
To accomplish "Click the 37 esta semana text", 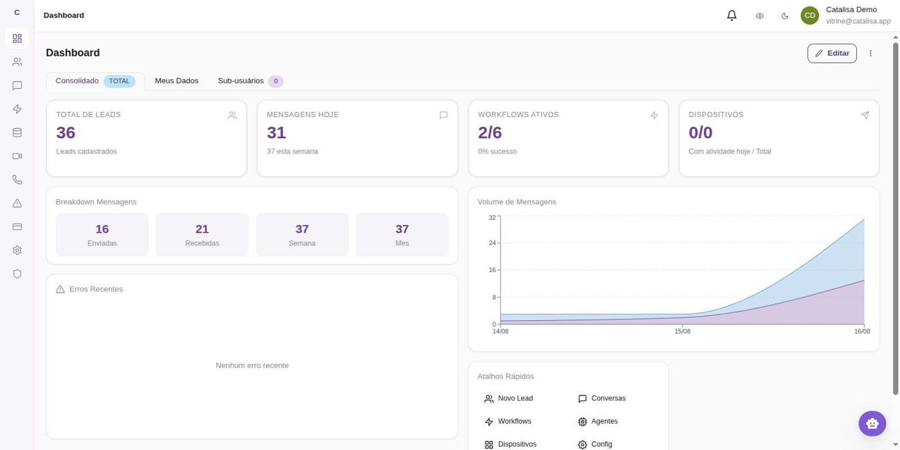I will pos(292,152).
